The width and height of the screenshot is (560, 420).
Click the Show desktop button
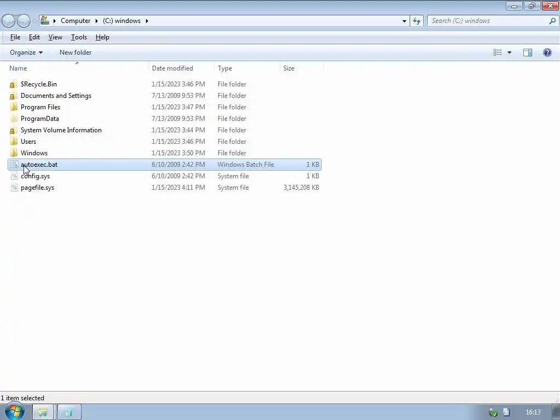[556, 412]
